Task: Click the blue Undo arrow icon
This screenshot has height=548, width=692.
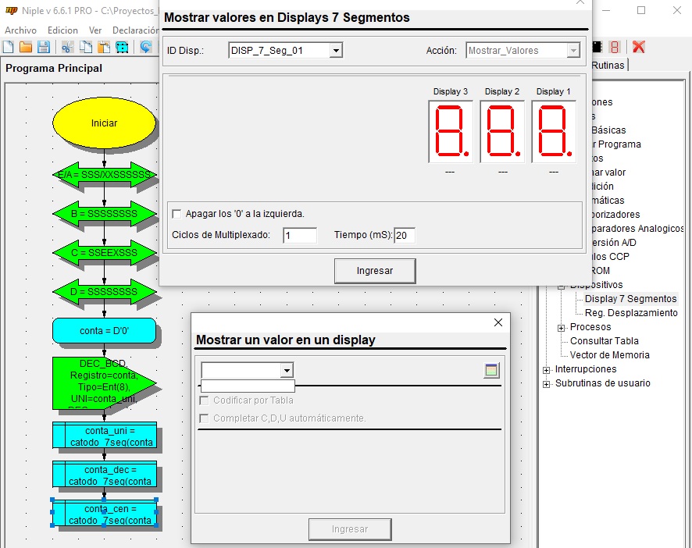Action: 145,47
